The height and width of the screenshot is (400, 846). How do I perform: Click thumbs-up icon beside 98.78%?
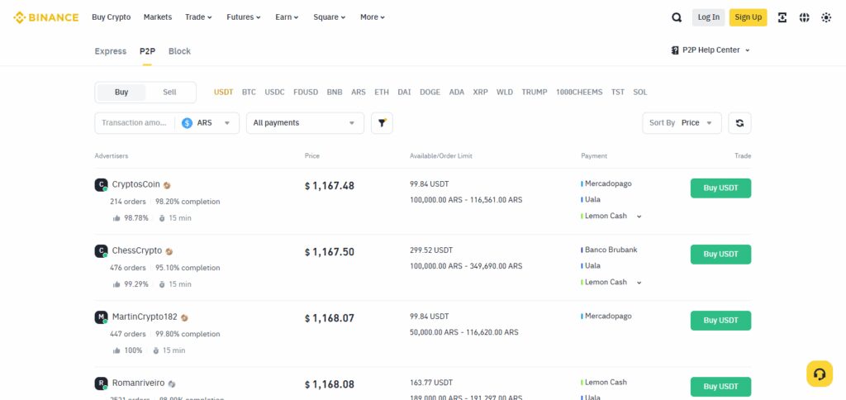click(x=116, y=218)
